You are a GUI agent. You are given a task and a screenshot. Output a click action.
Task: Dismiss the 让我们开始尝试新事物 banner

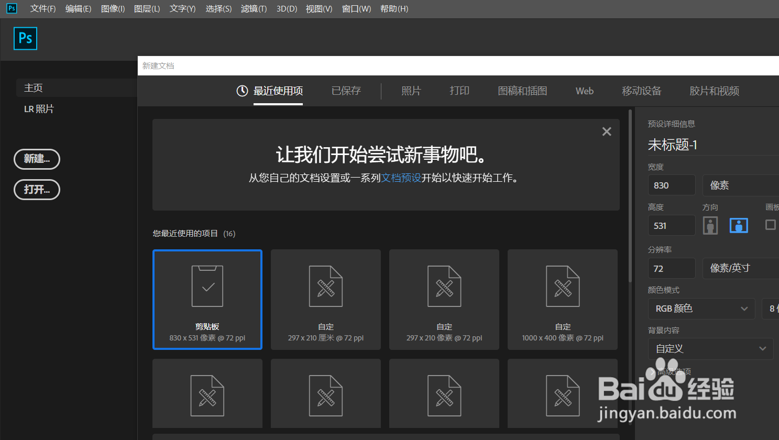[606, 131]
